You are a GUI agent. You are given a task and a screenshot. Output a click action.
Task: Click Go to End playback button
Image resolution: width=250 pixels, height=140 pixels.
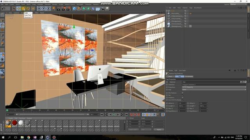(126, 115)
